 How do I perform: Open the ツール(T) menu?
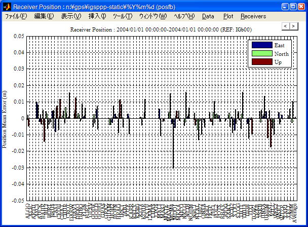(x=122, y=16)
